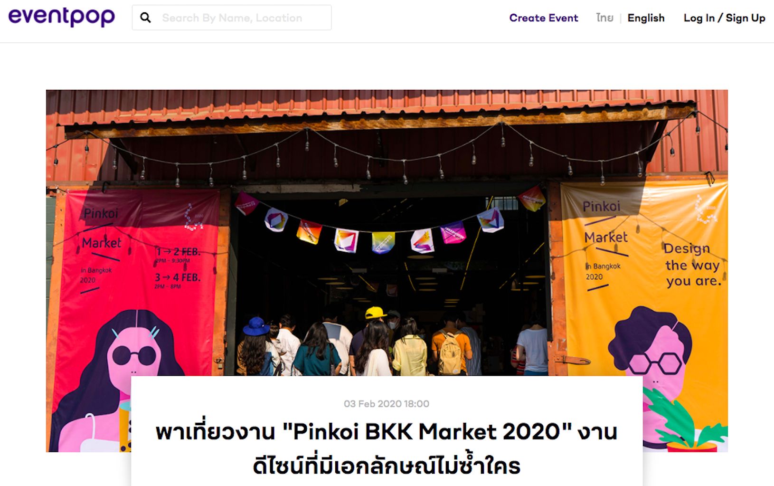Click the 03 Feb 2020 18:00 date text
Screen dimensions: 774x486
coord(387,404)
